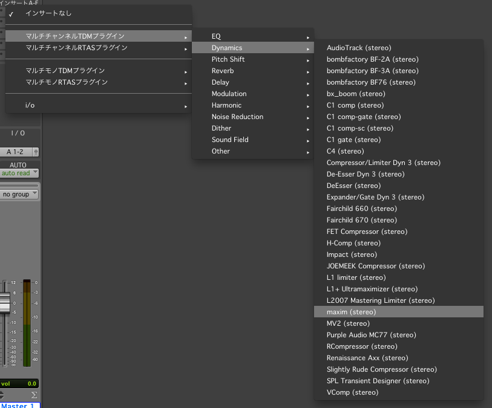Screen dimensions: 492x408
Task: Insert C1 gate (stereo) plugin
Action: tap(399, 140)
